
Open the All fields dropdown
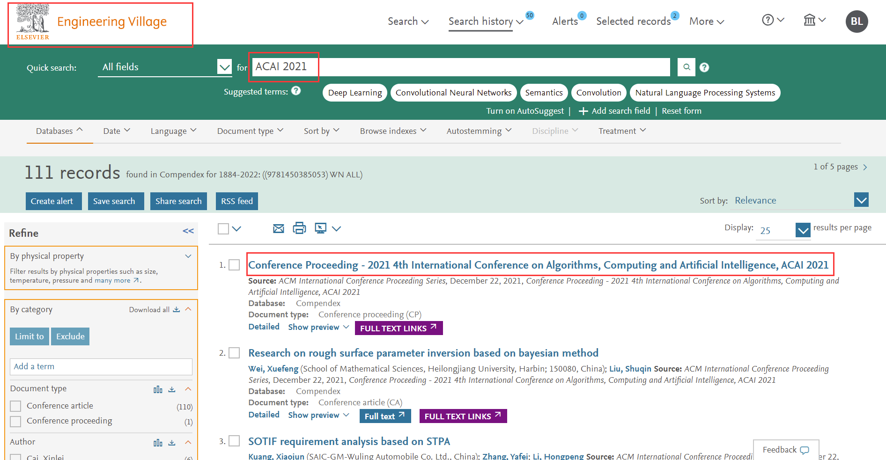pyautogui.click(x=165, y=67)
